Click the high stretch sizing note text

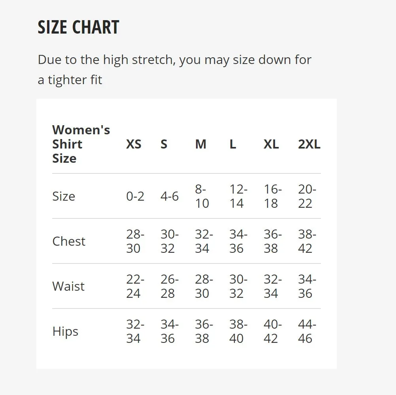[174, 70]
